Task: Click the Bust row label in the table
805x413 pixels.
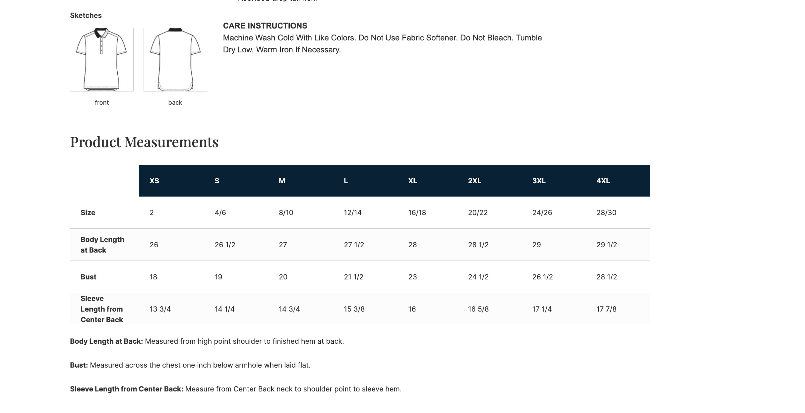Action: coord(89,277)
